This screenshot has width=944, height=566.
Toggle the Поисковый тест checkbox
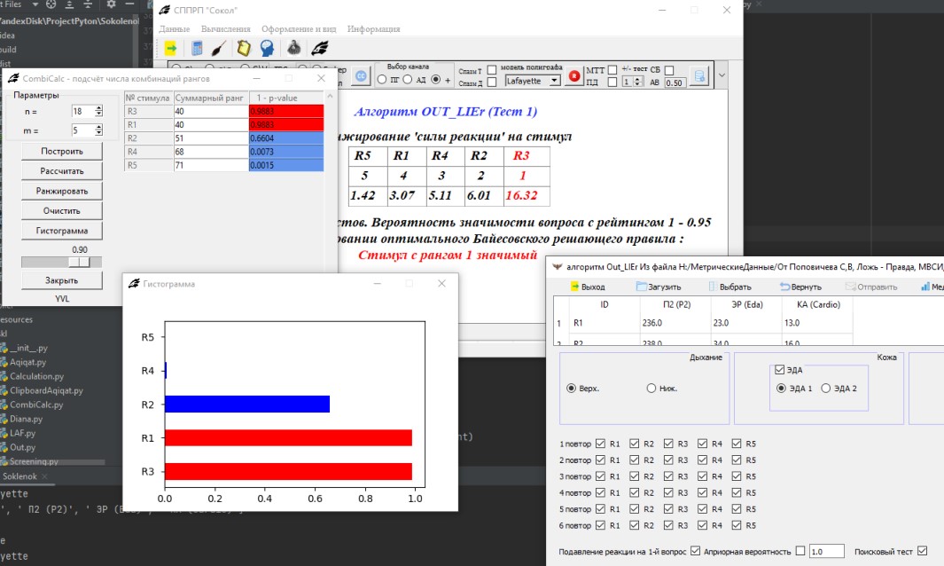tap(923, 551)
